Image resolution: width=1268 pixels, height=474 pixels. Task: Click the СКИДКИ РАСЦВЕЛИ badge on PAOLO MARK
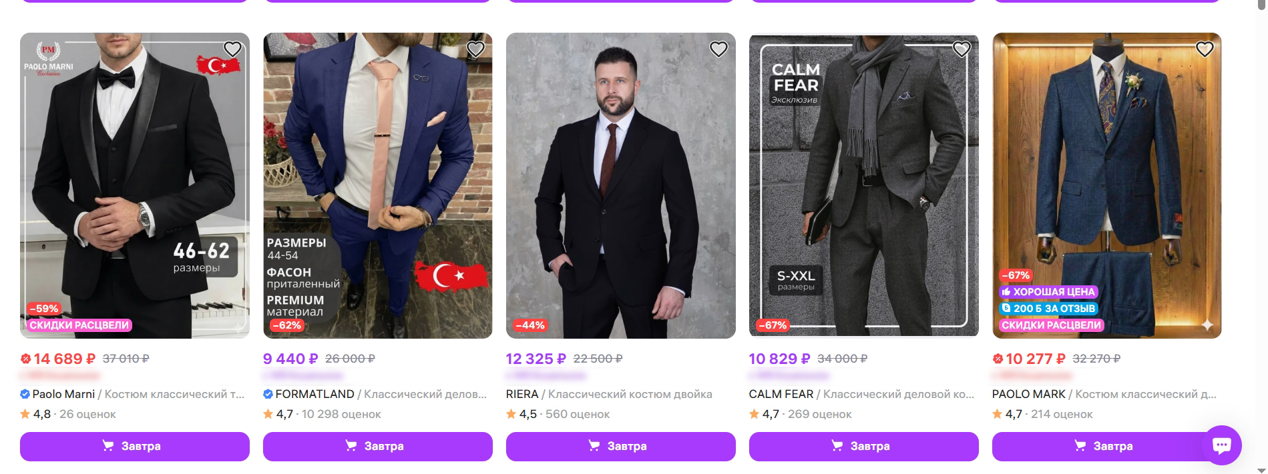click(x=1051, y=325)
